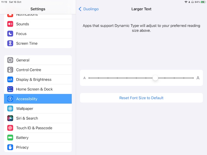Tap the Screen Time hourglass icon
Screen dimensions: 207x155
pyautogui.click(x=10, y=43)
